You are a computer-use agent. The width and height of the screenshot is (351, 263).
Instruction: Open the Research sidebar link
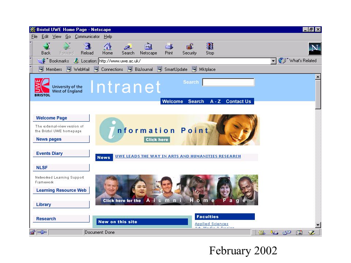click(x=61, y=219)
